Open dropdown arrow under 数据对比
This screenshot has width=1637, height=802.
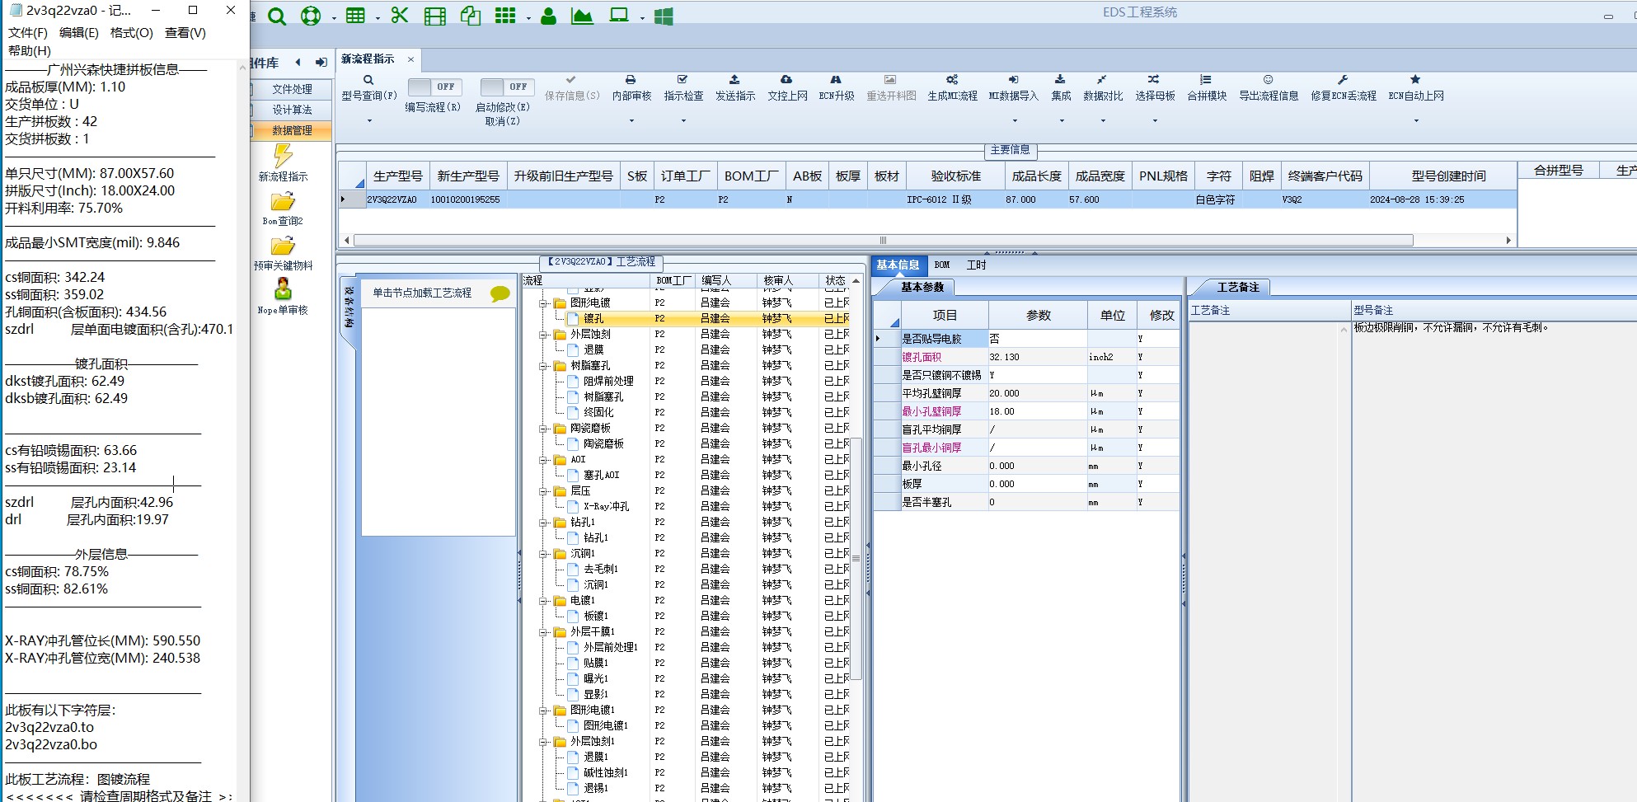pyautogui.click(x=1103, y=121)
